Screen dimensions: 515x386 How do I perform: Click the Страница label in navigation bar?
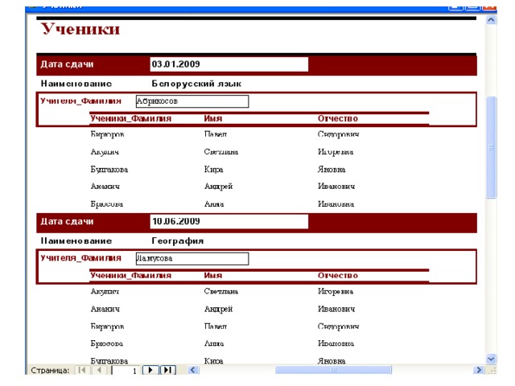tap(50, 371)
